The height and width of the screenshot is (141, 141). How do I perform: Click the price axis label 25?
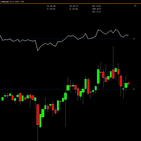tap(134, 89)
